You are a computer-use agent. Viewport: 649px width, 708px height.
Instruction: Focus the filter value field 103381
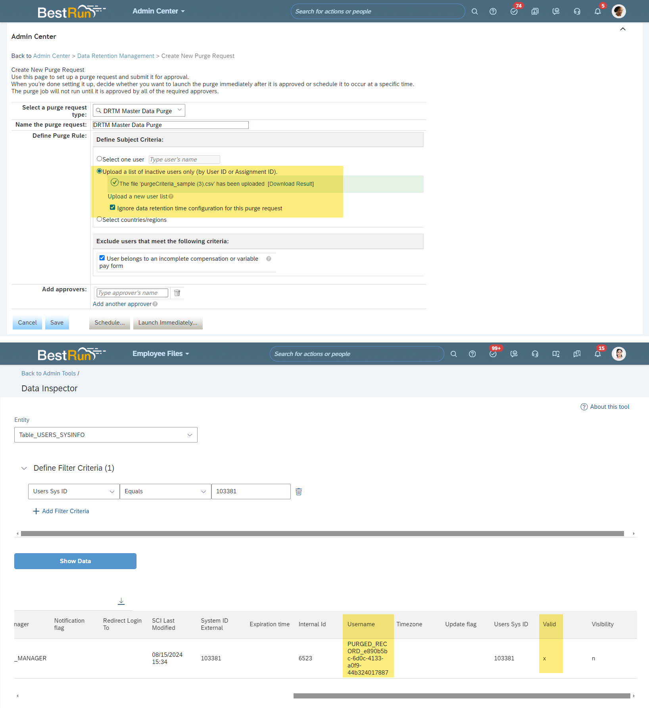click(x=251, y=492)
